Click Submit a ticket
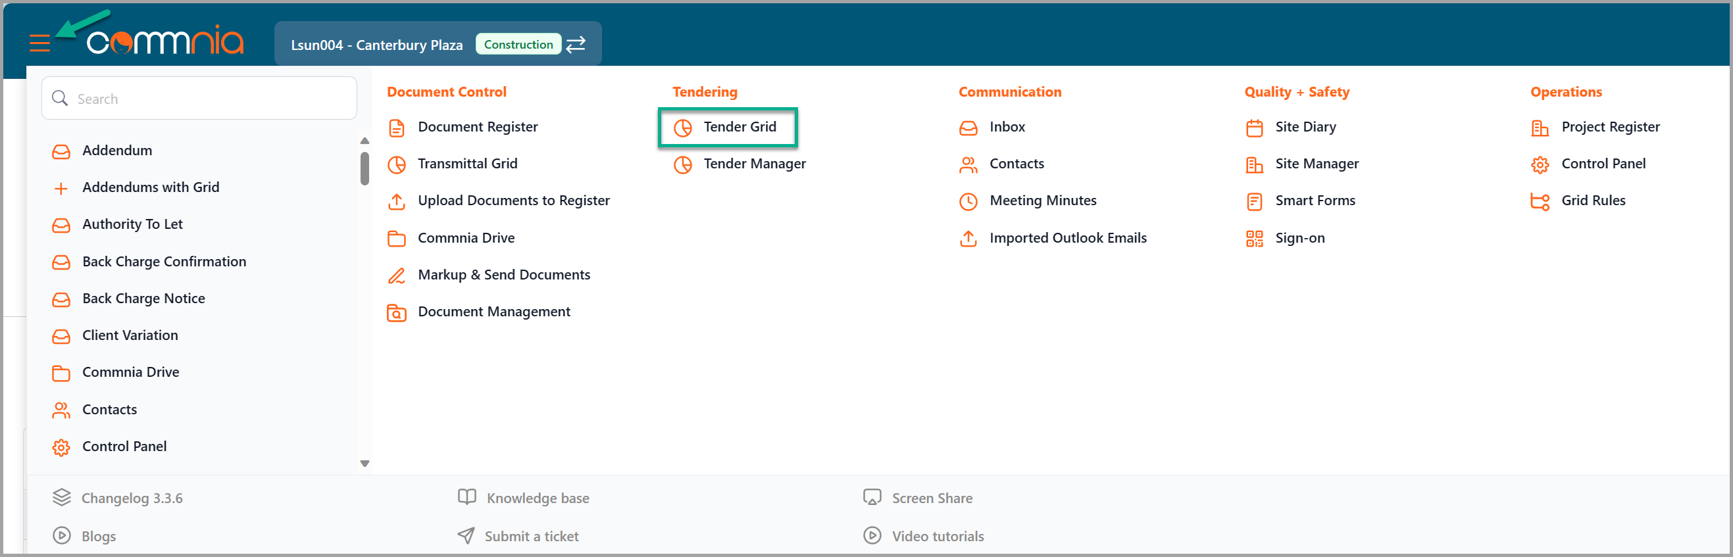The image size is (1733, 557). click(x=532, y=536)
